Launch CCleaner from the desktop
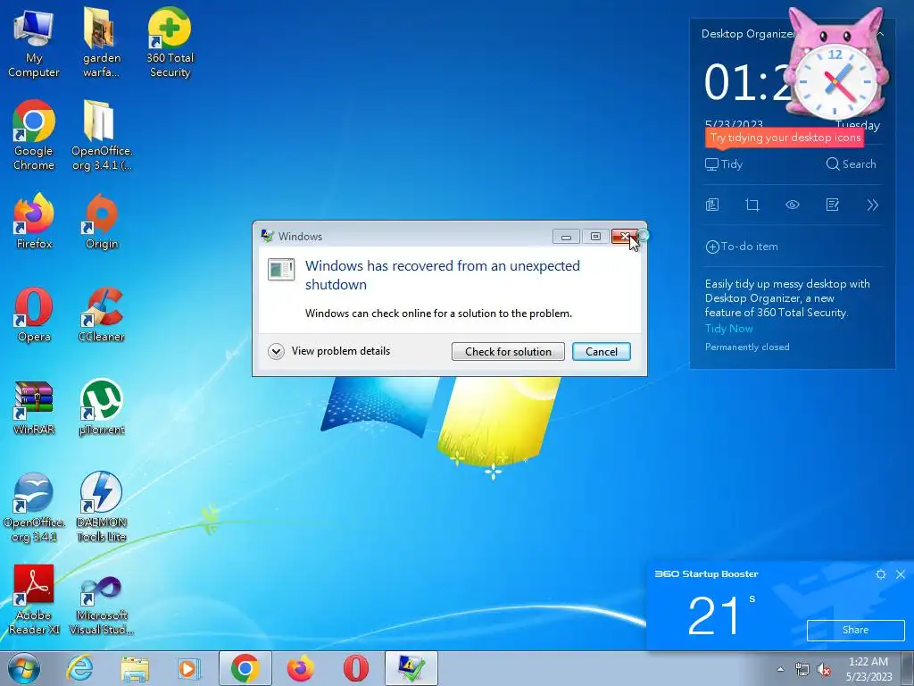 102,315
